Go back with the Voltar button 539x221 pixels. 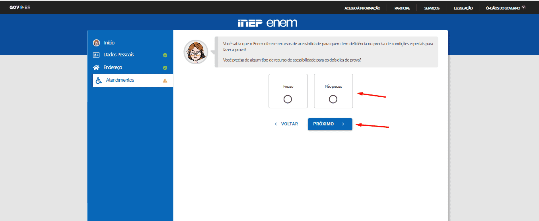pyautogui.click(x=286, y=124)
